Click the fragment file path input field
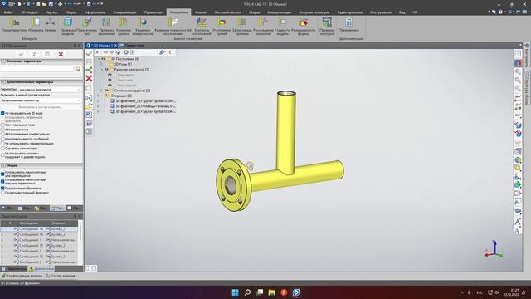The width and height of the screenshot is (531, 299). tap(37, 69)
